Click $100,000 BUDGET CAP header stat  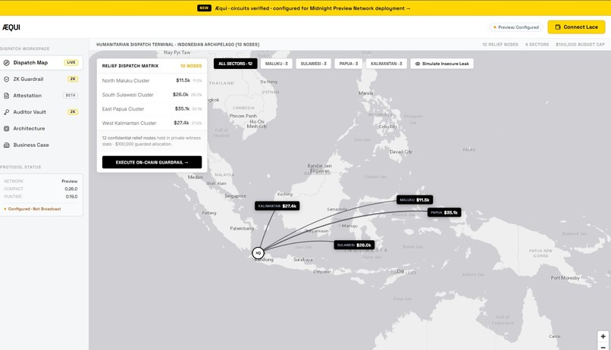point(580,45)
